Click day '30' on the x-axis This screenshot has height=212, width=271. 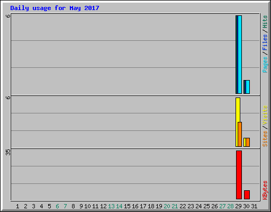pyautogui.click(x=246, y=206)
